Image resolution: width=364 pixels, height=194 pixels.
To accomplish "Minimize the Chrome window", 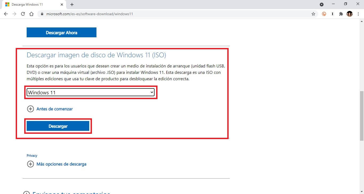I will click(x=333, y=4).
